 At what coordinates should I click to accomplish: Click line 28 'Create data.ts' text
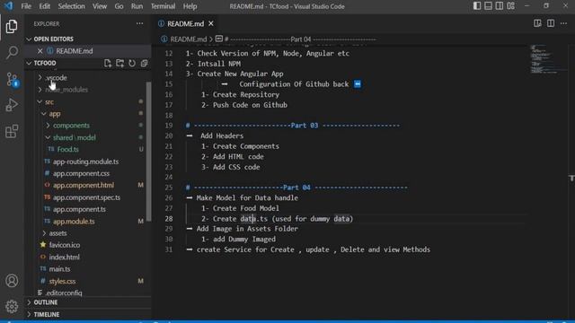240,219
